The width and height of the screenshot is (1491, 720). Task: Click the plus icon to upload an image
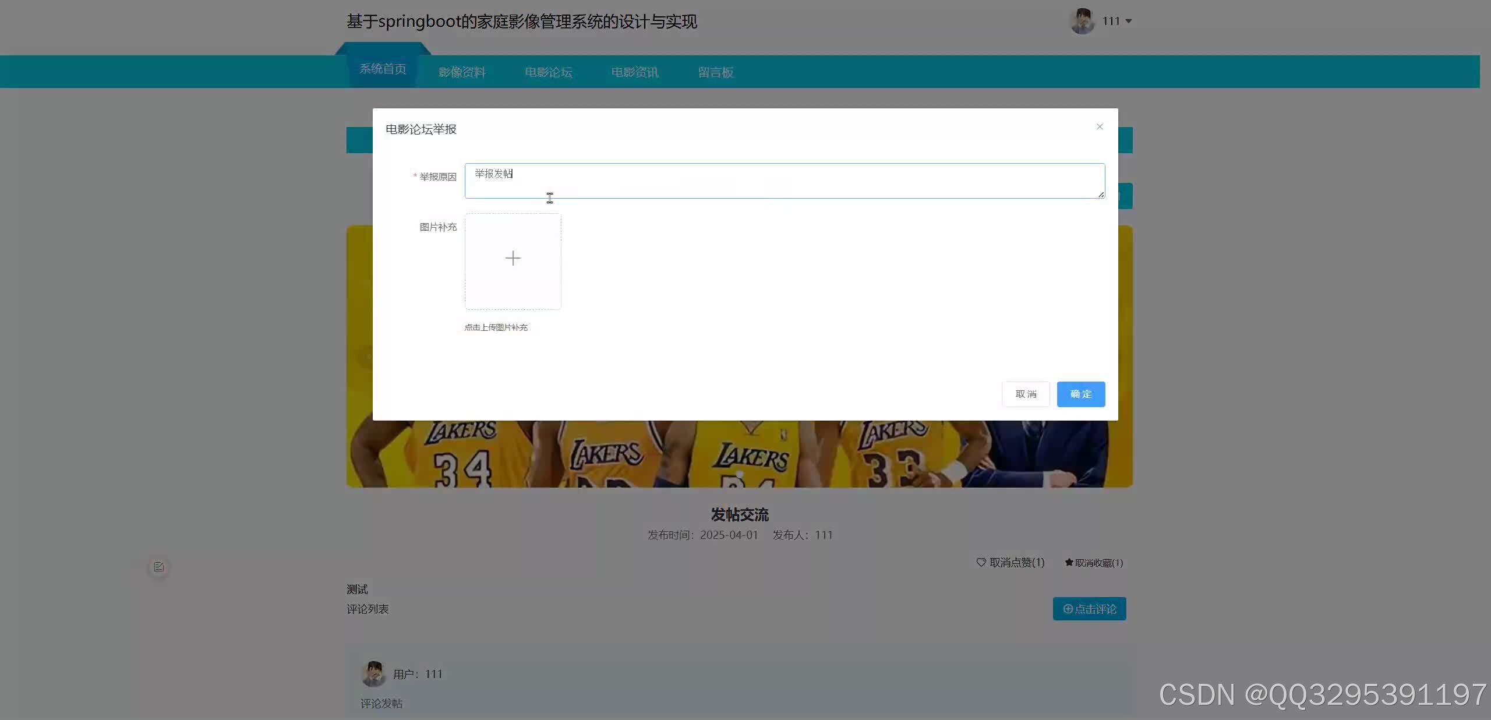512,258
